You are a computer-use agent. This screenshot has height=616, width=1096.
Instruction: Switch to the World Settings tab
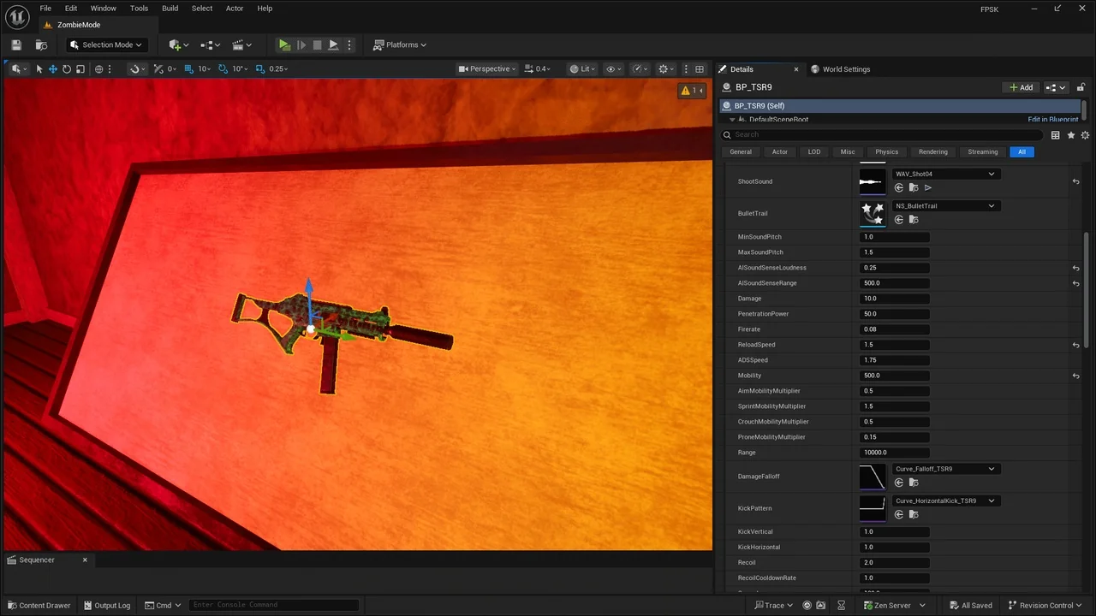(845, 69)
